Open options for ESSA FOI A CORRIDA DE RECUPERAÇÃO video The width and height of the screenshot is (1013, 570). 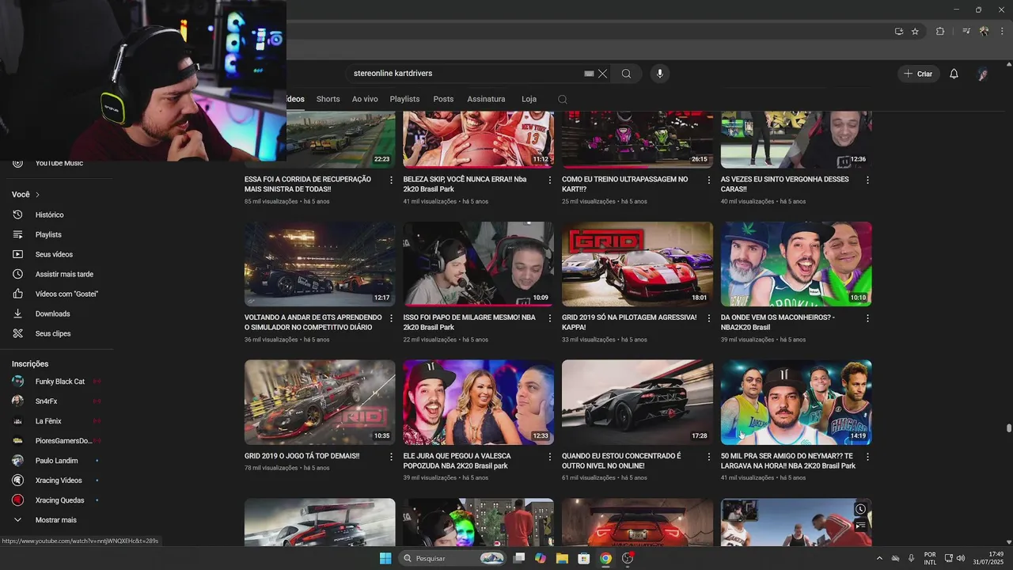click(391, 180)
